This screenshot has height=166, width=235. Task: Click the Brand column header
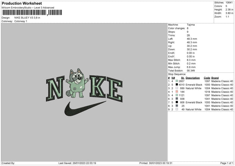215,78
